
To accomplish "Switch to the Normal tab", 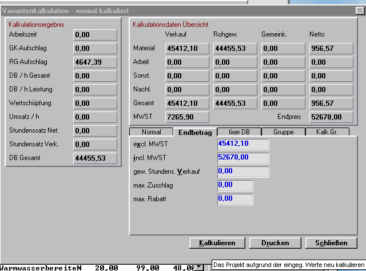I will (151, 132).
